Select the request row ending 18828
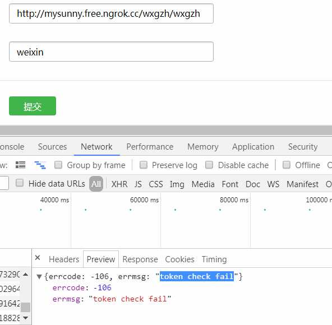The width and height of the screenshot is (332, 325). 10,318
